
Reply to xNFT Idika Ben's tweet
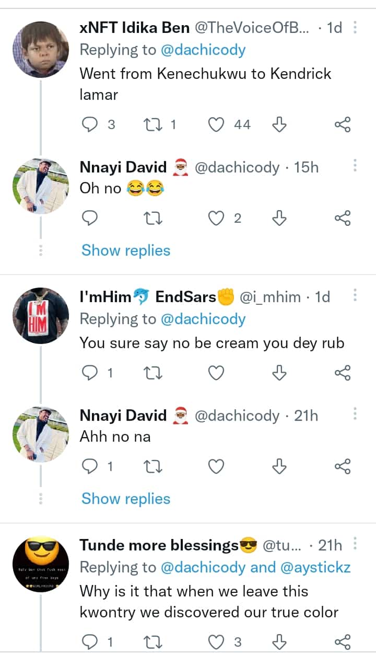click(91, 124)
